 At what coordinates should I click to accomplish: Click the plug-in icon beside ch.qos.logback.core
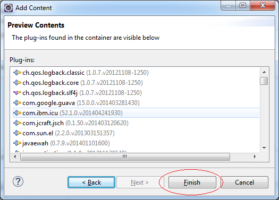pos(17,83)
